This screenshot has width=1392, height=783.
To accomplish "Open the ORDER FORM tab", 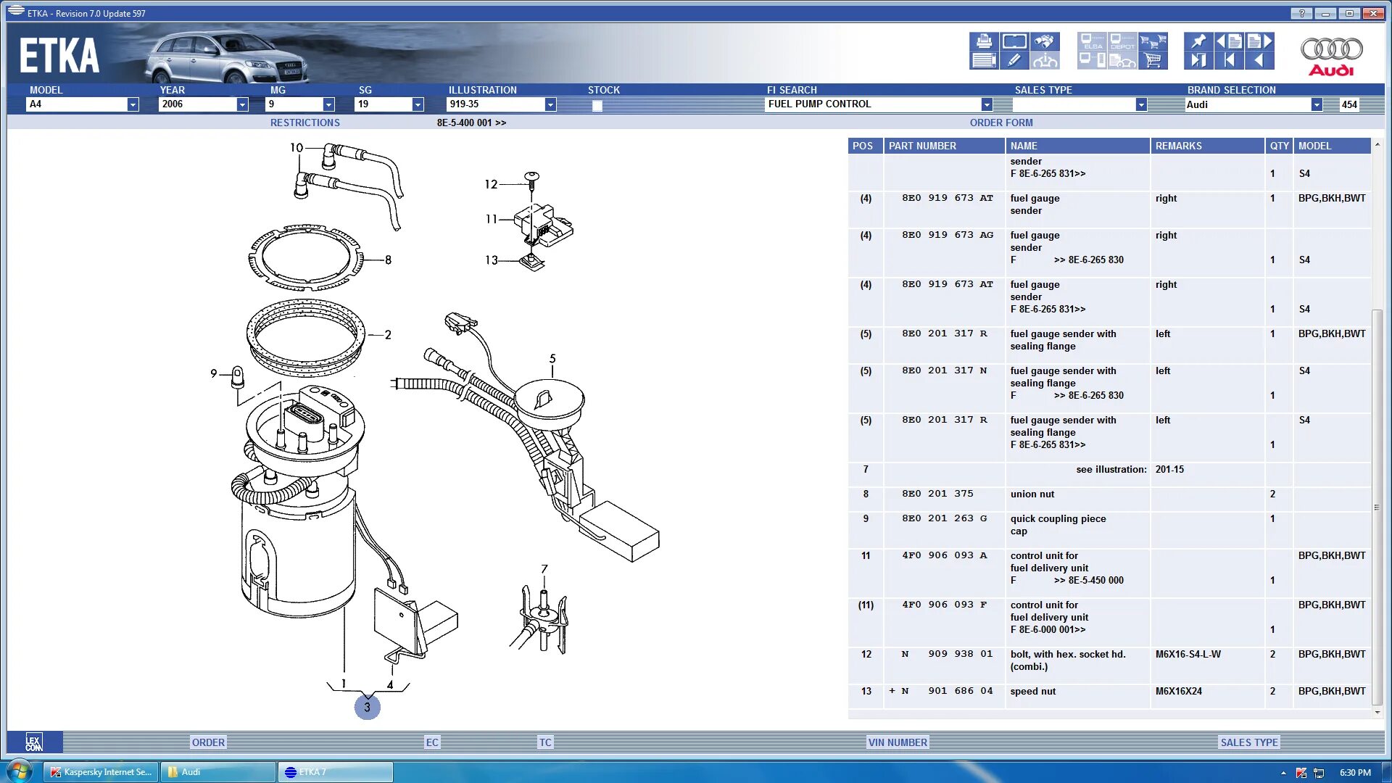I will pyautogui.click(x=1000, y=123).
